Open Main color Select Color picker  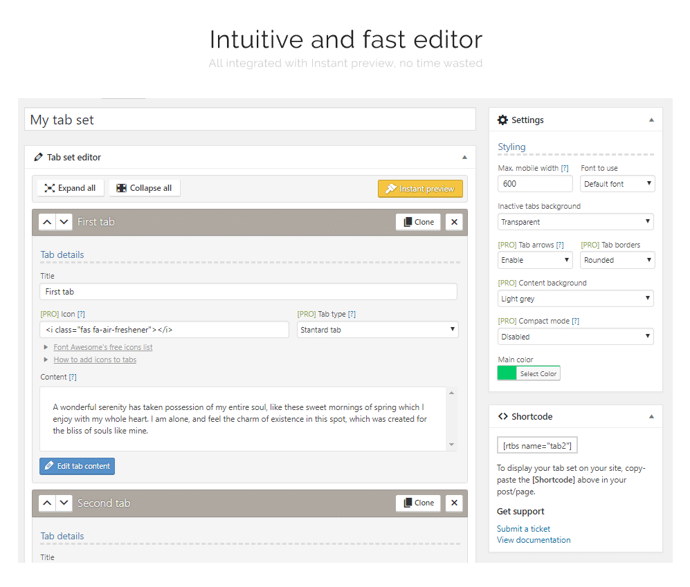[x=529, y=373]
